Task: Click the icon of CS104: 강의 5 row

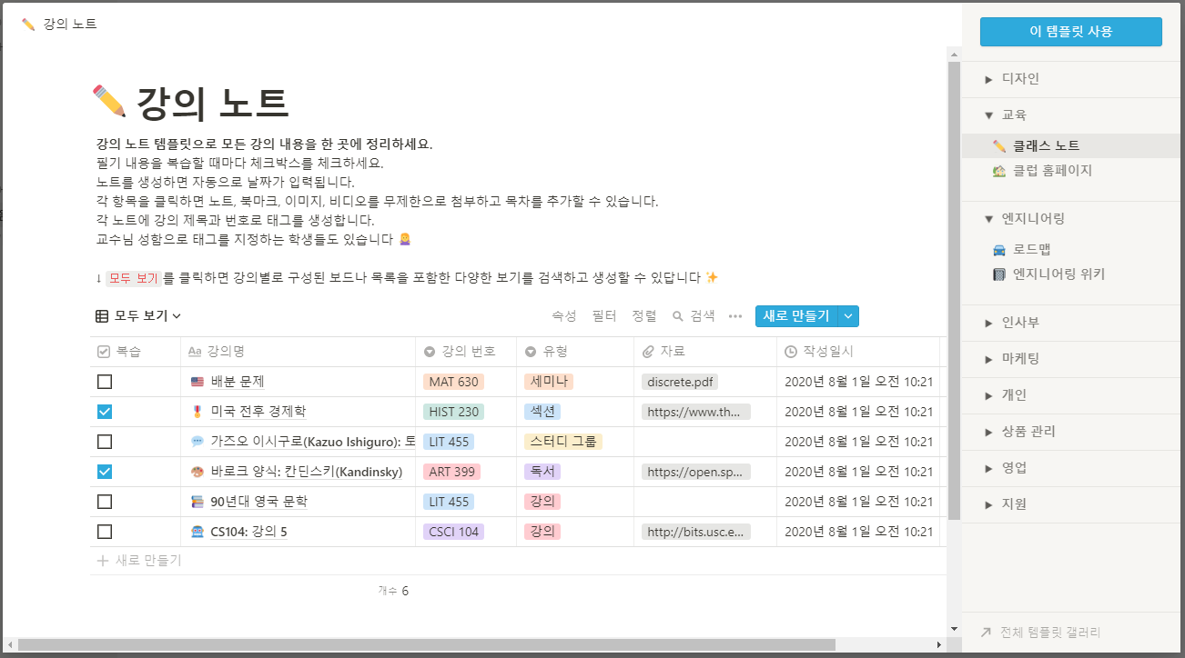Action: 197,532
